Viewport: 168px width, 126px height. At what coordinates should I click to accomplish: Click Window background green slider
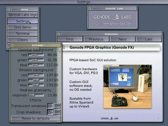pos(36,80)
